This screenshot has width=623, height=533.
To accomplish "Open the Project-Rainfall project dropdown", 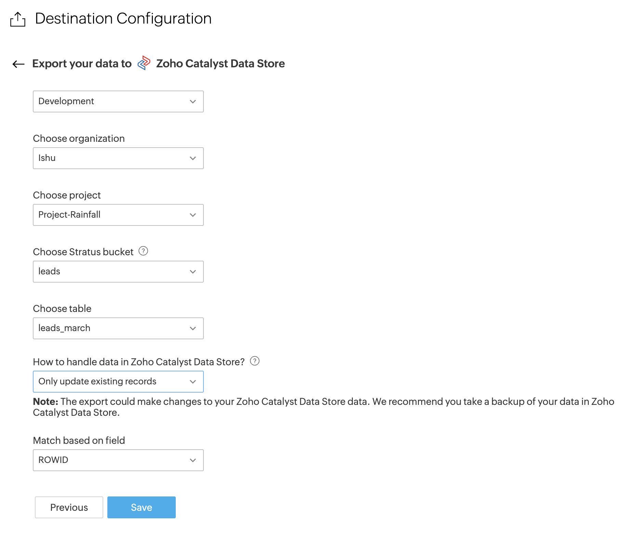I will click(x=118, y=215).
